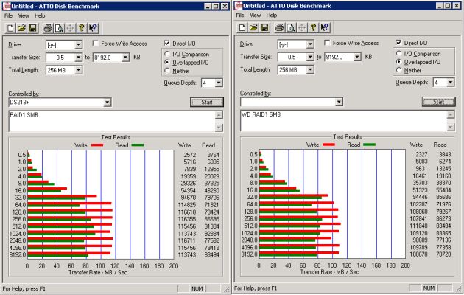Select I/O Comparison radio in left window
Image resolution: width=464 pixels, height=295 pixels.
[167, 54]
